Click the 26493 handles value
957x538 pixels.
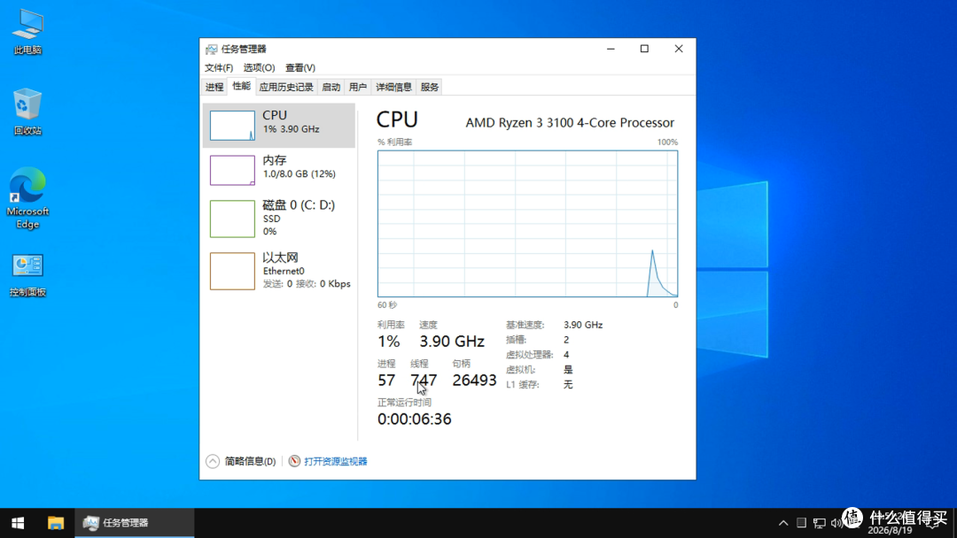coord(474,380)
